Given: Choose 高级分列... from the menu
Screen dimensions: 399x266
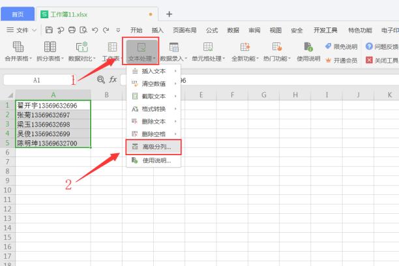Looking at the screenshot, I should (153, 147).
